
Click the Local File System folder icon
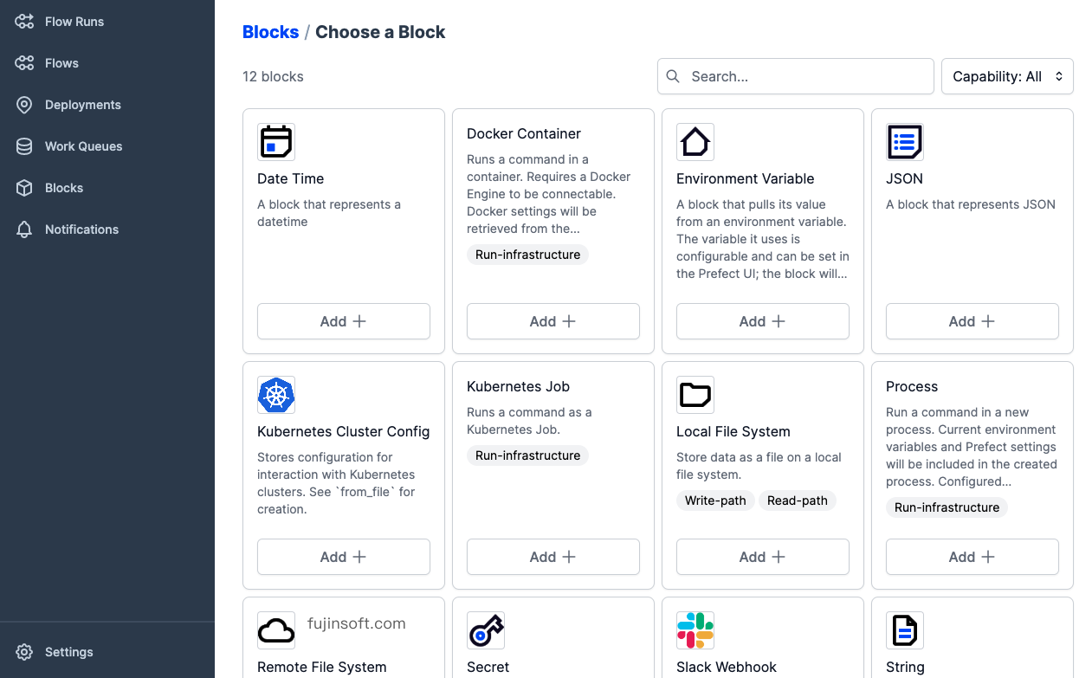695,395
